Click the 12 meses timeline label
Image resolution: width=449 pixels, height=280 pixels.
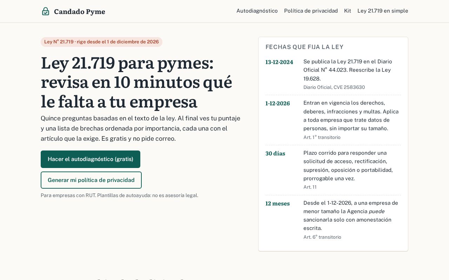pos(277,204)
